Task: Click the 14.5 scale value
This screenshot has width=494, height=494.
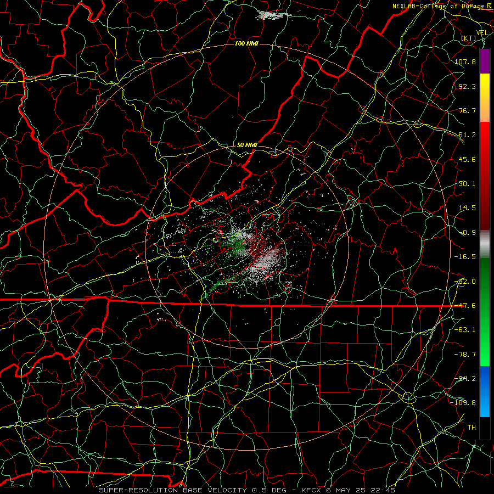Action: (467, 208)
